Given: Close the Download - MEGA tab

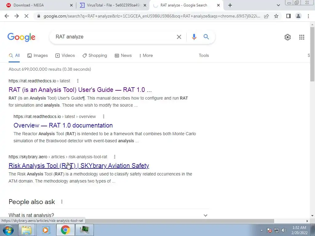Looking at the screenshot, I should [x=71, y=6].
